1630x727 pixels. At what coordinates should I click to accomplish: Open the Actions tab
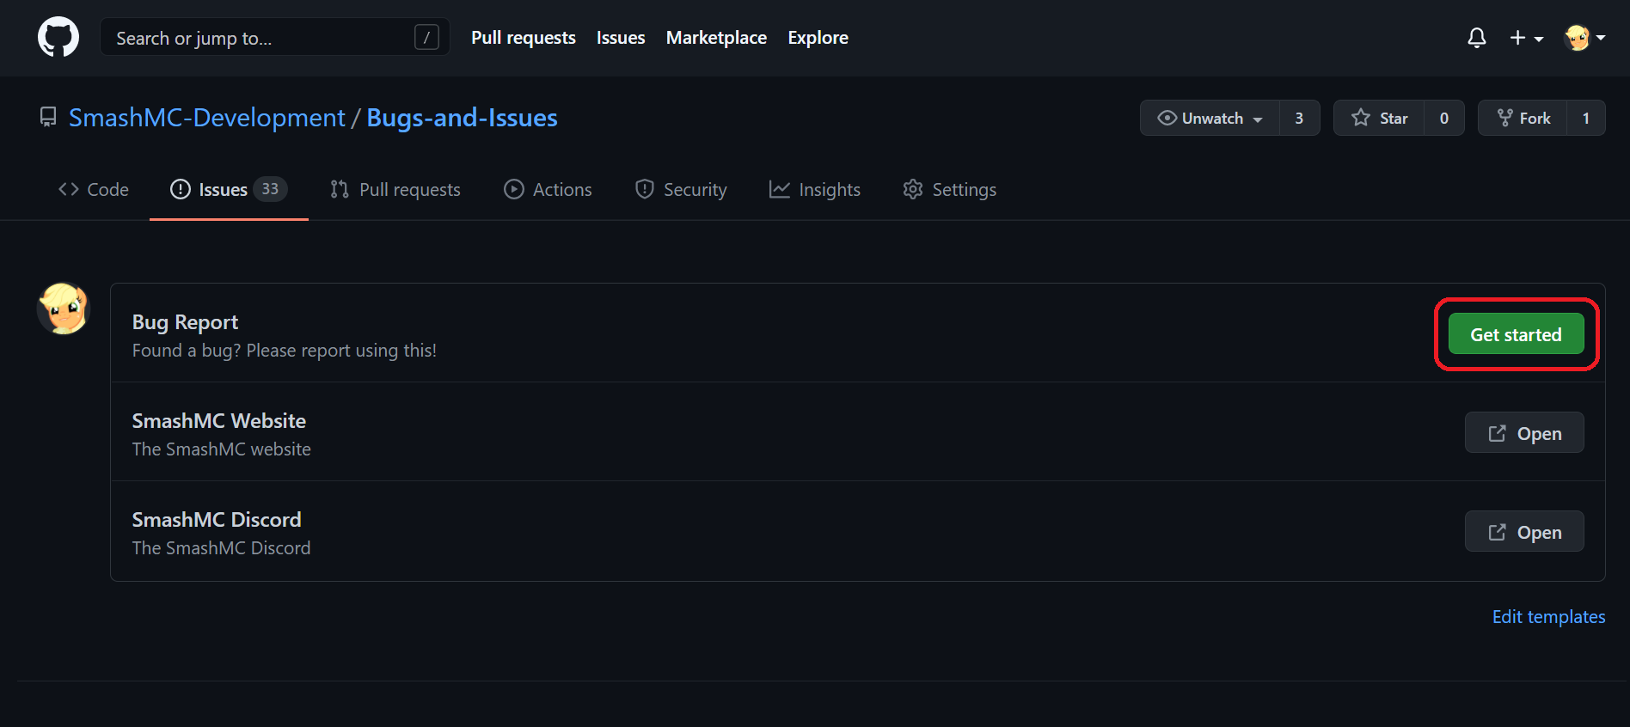(548, 189)
